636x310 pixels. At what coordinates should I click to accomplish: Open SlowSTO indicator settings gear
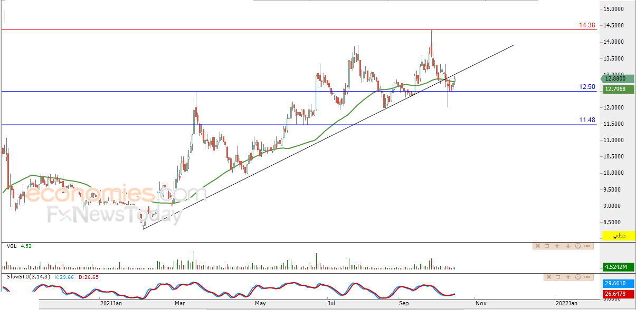click(578, 277)
